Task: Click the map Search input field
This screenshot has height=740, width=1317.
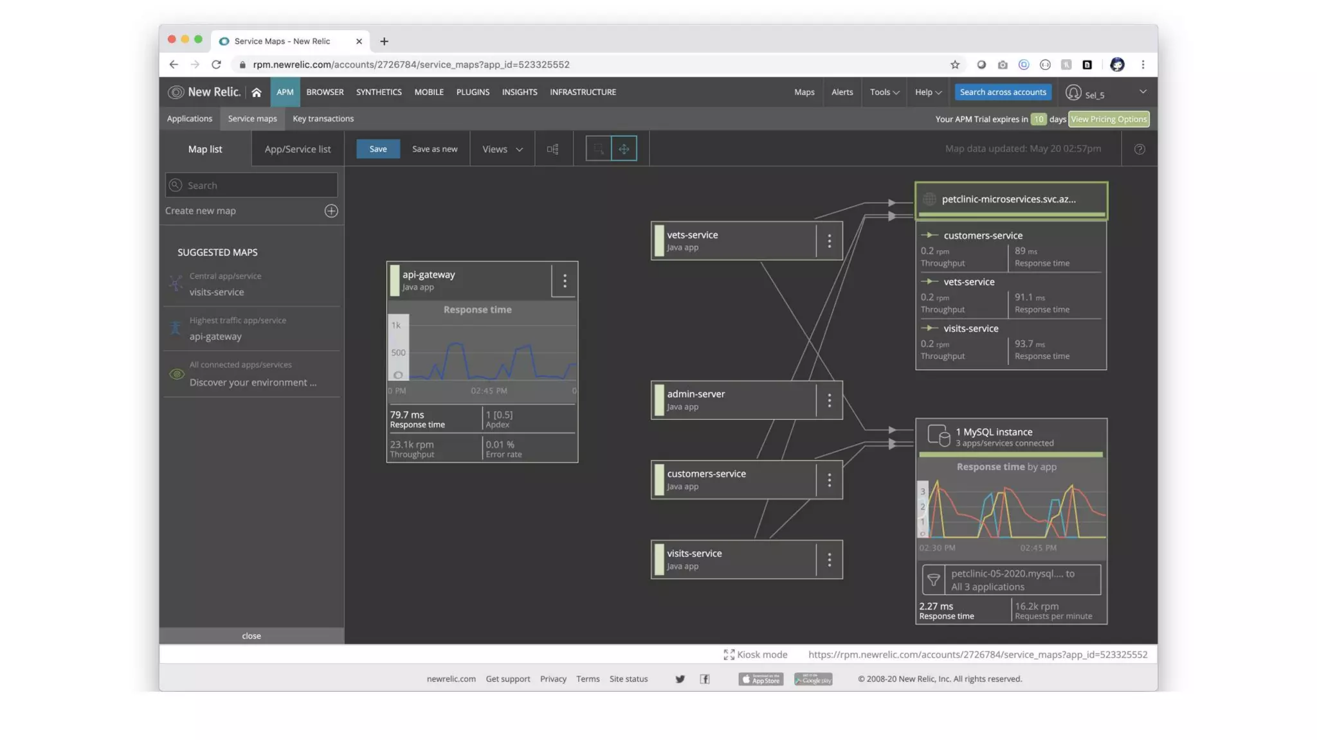Action: 252,186
